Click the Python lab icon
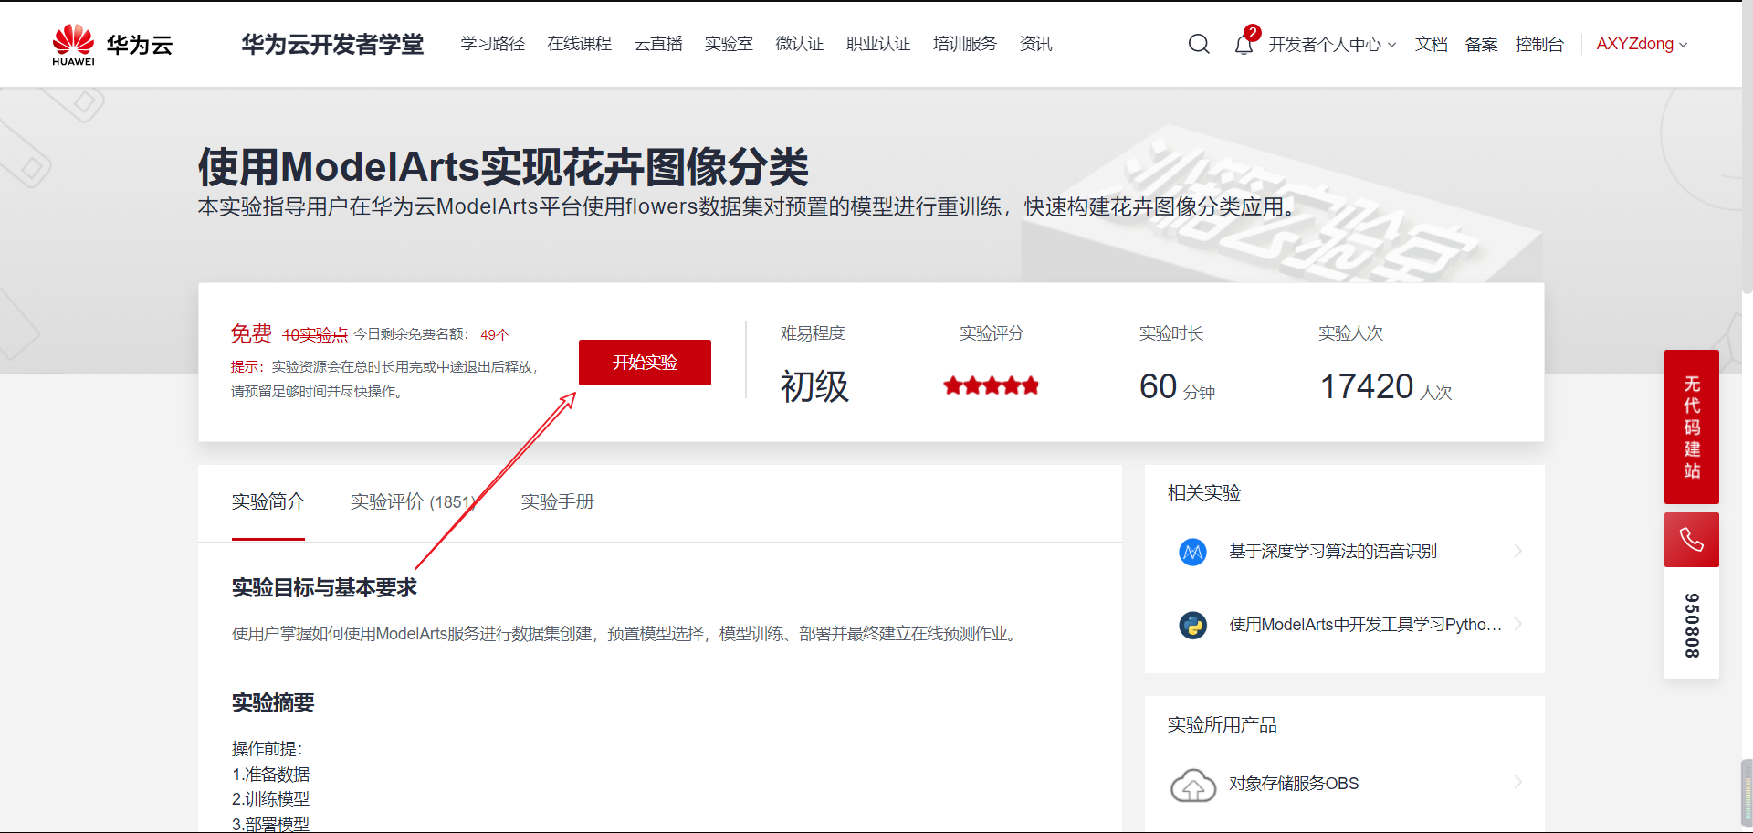Image resolution: width=1753 pixels, height=833 pixels. (1192, 625)
